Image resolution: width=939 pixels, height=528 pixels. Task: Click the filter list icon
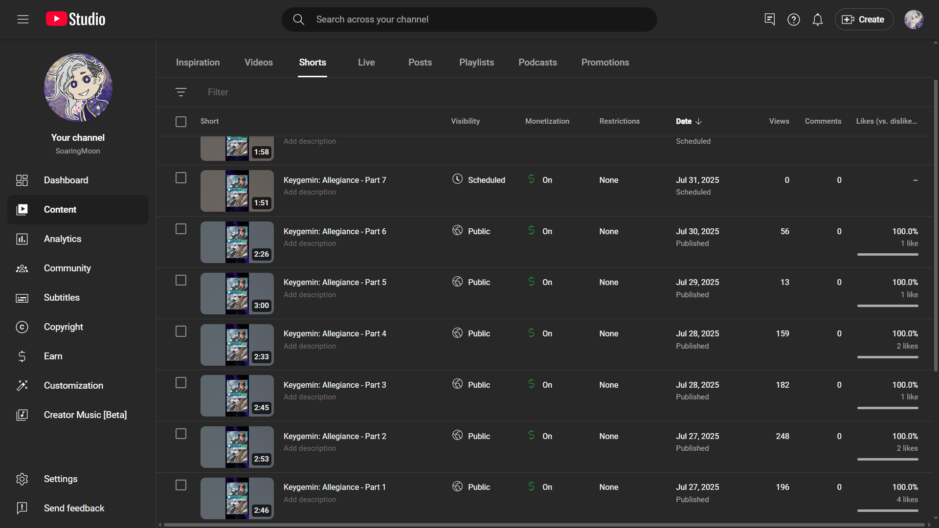(181, 92)
